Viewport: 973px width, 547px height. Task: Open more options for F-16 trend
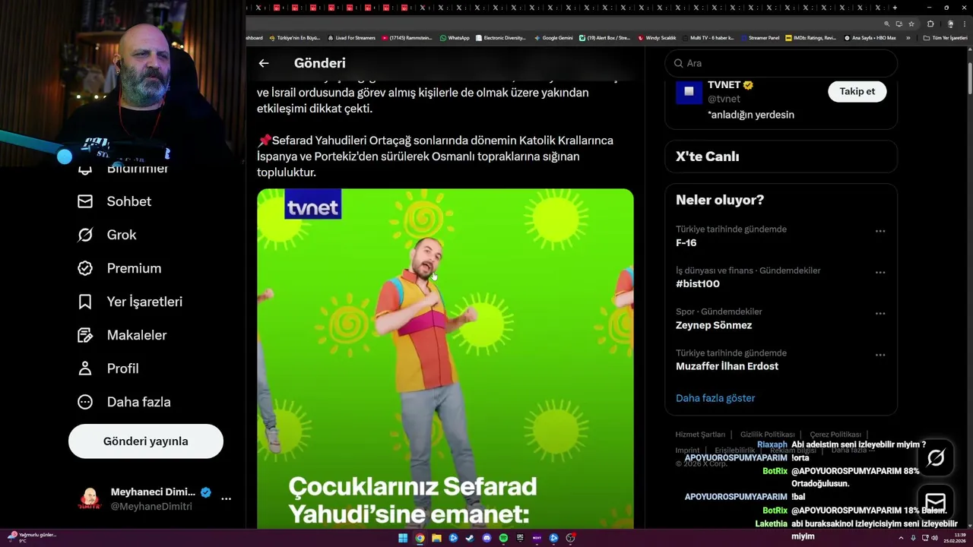pos(880,231)
